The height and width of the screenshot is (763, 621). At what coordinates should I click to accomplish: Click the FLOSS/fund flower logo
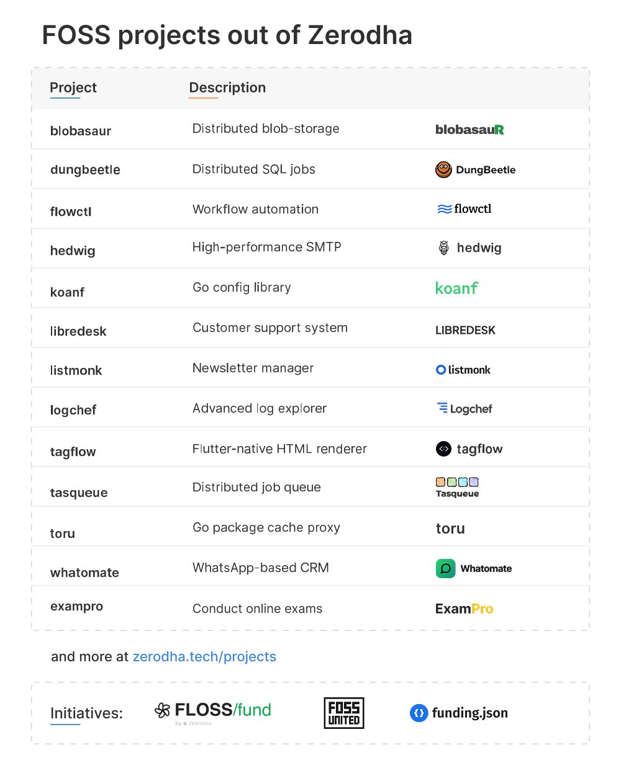coord(162,710)
